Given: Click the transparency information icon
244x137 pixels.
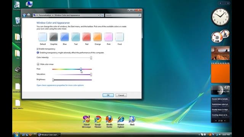Looking at the screenshot, I should 38,53.
